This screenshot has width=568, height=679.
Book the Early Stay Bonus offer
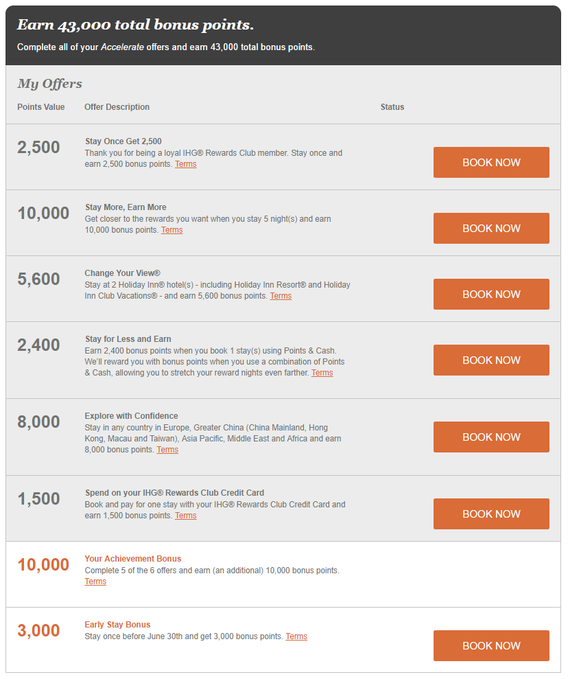[491, 646]
